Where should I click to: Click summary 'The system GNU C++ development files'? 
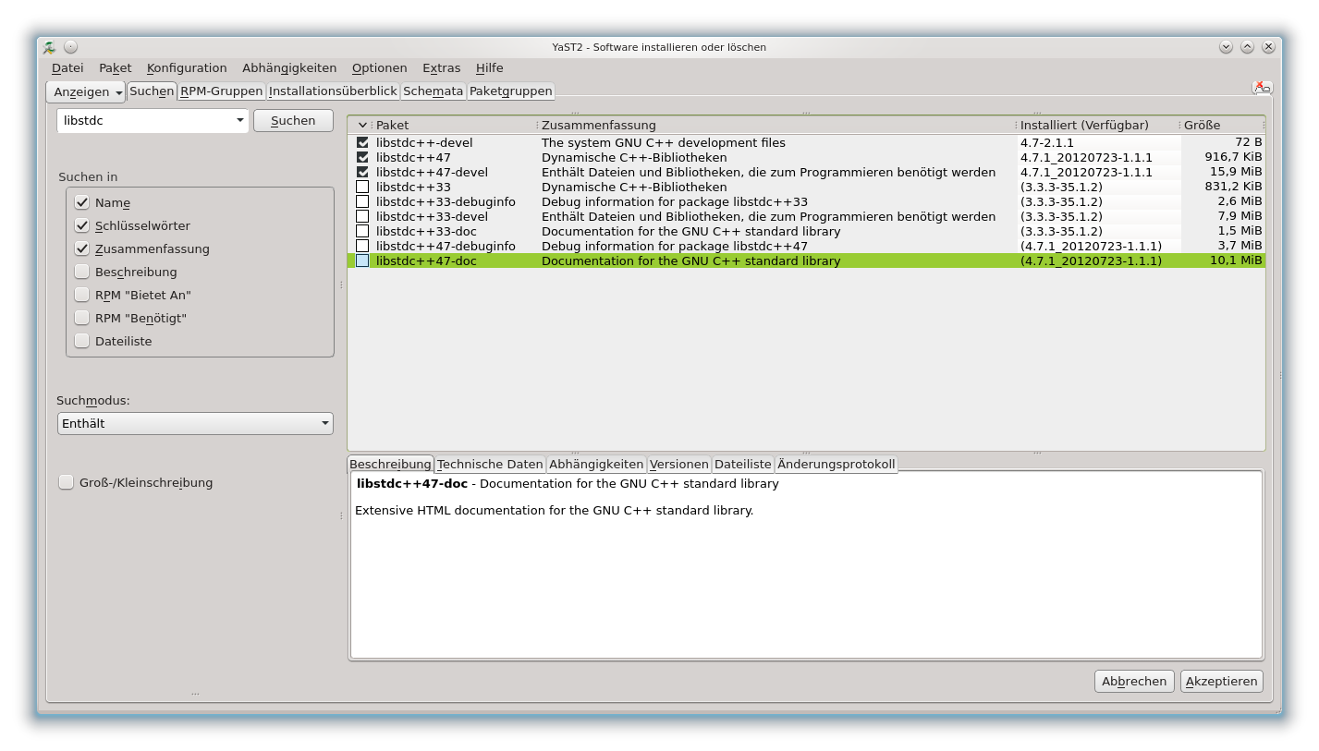[x=664, y=142]
